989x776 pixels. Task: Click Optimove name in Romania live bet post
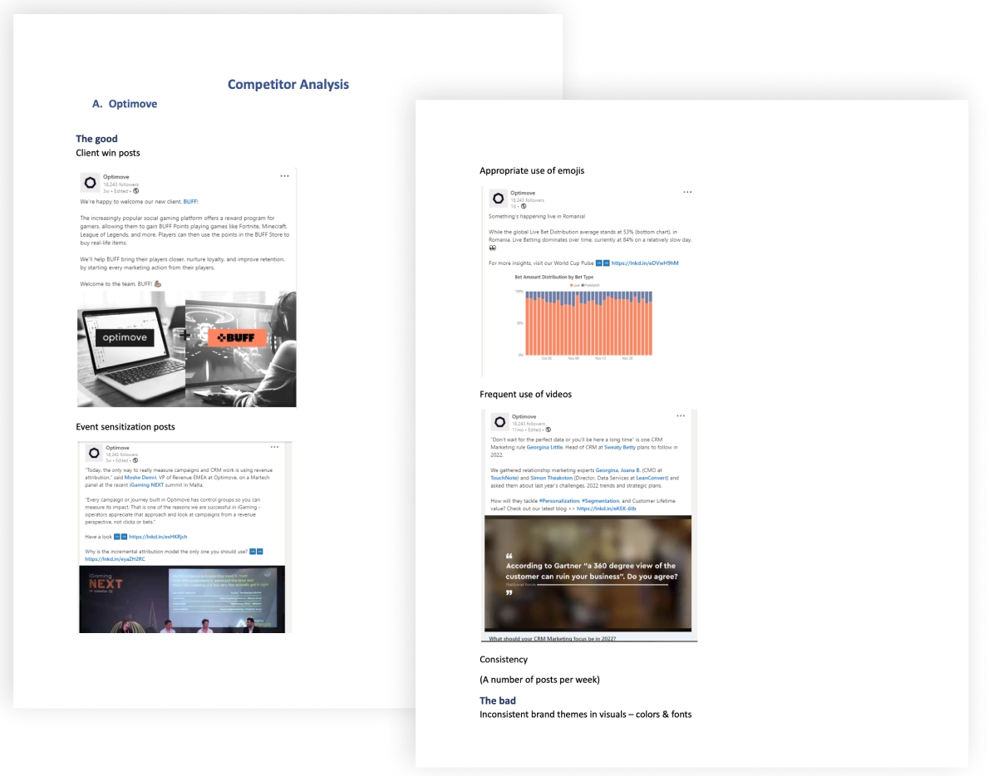pyautogui.click(x=523, y=193)
